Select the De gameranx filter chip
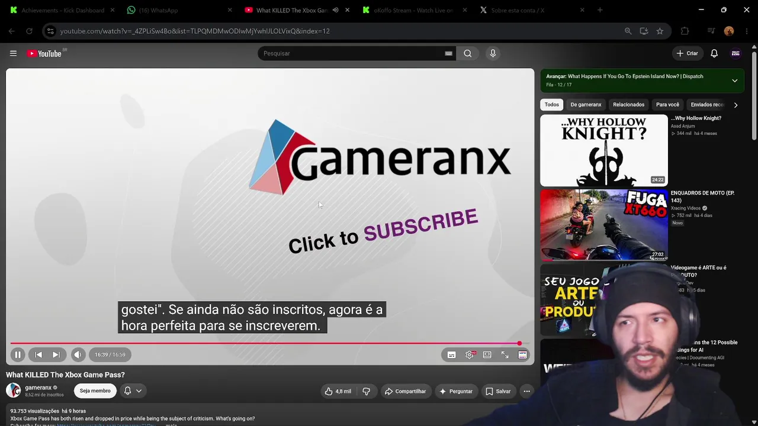Viewport: 758px width, 426px height. [586, 105]
